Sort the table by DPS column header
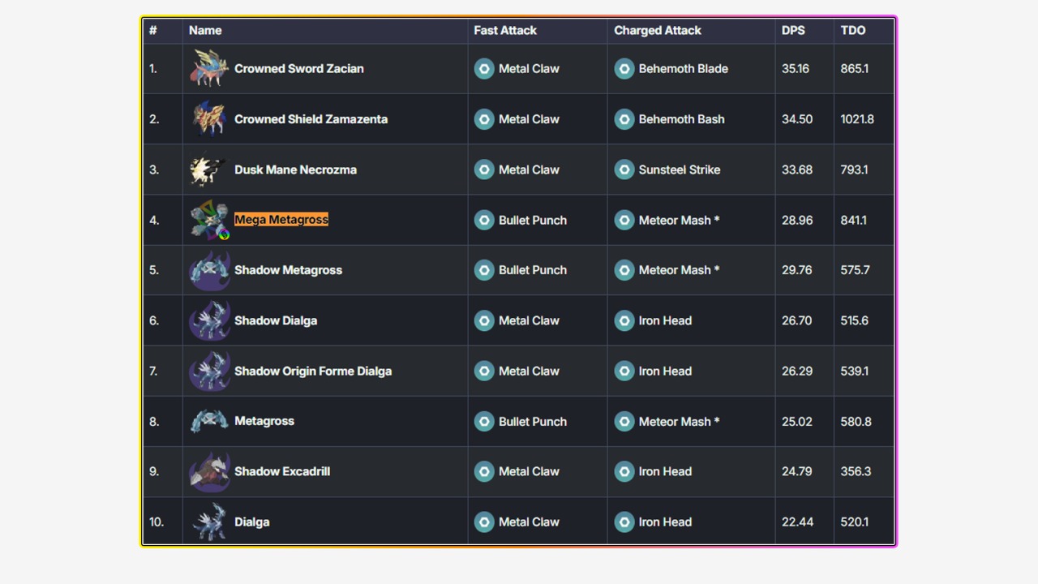Image resolution: width=1038 pixels, height=584 pixels. point(793,31)
